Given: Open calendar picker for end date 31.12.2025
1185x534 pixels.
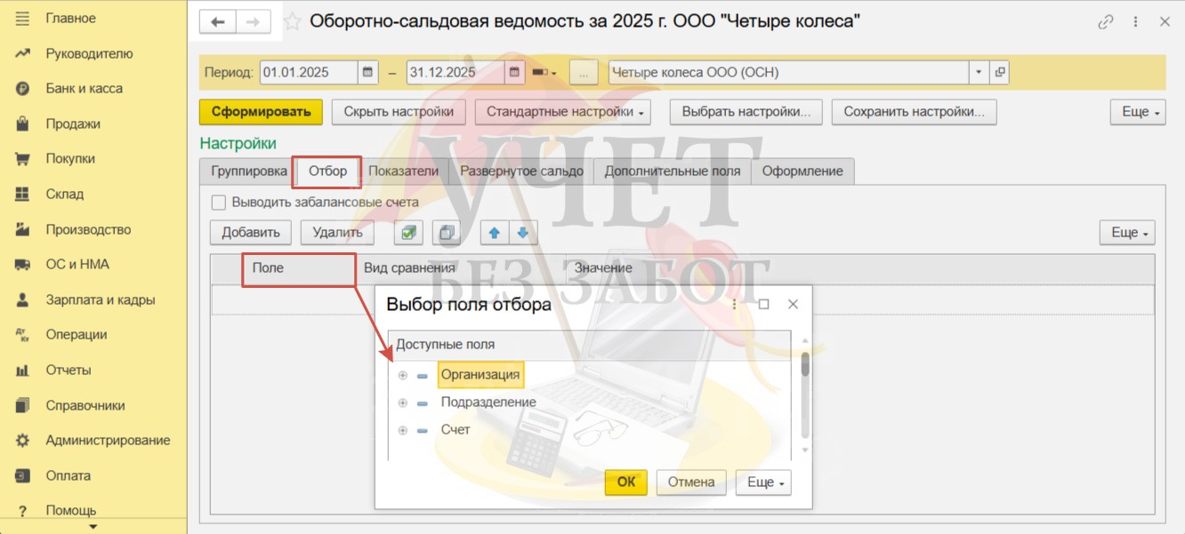Looking at the screenshot, I should (514, 73).
